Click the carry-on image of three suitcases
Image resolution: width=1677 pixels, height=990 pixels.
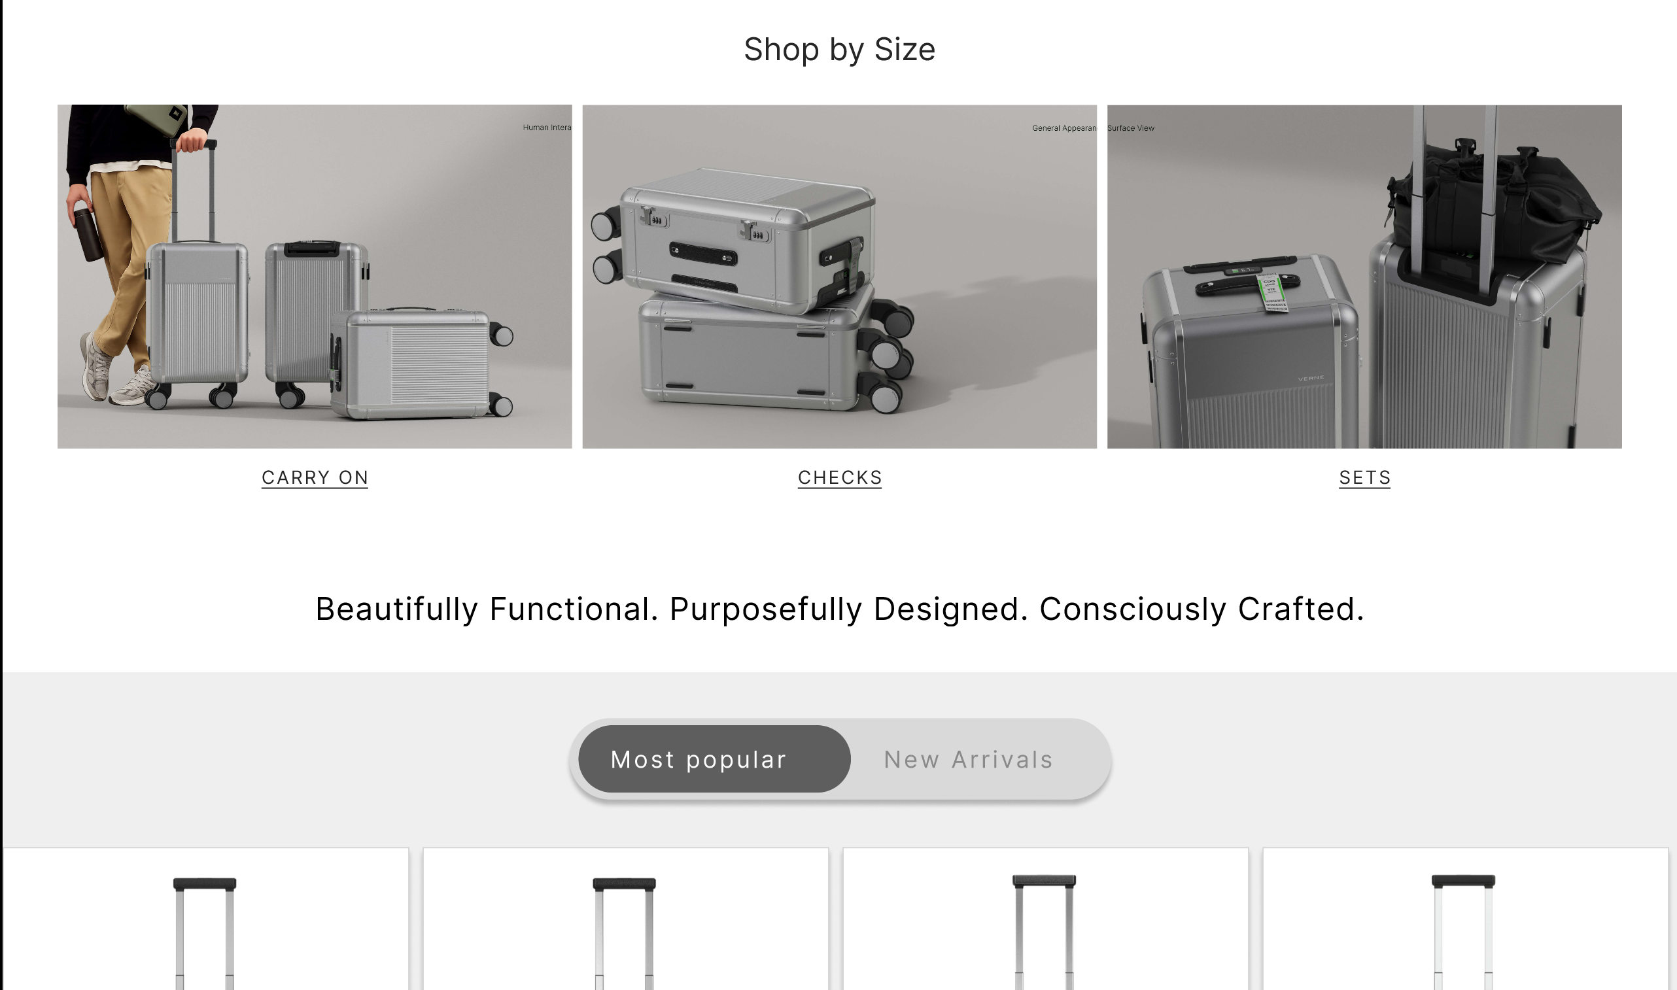pos(314,276)
